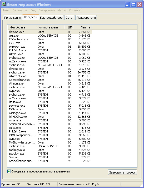This screenshot has width=144, height=188.
Task: Select the csrss.exe process
Action: click(50, 120)
